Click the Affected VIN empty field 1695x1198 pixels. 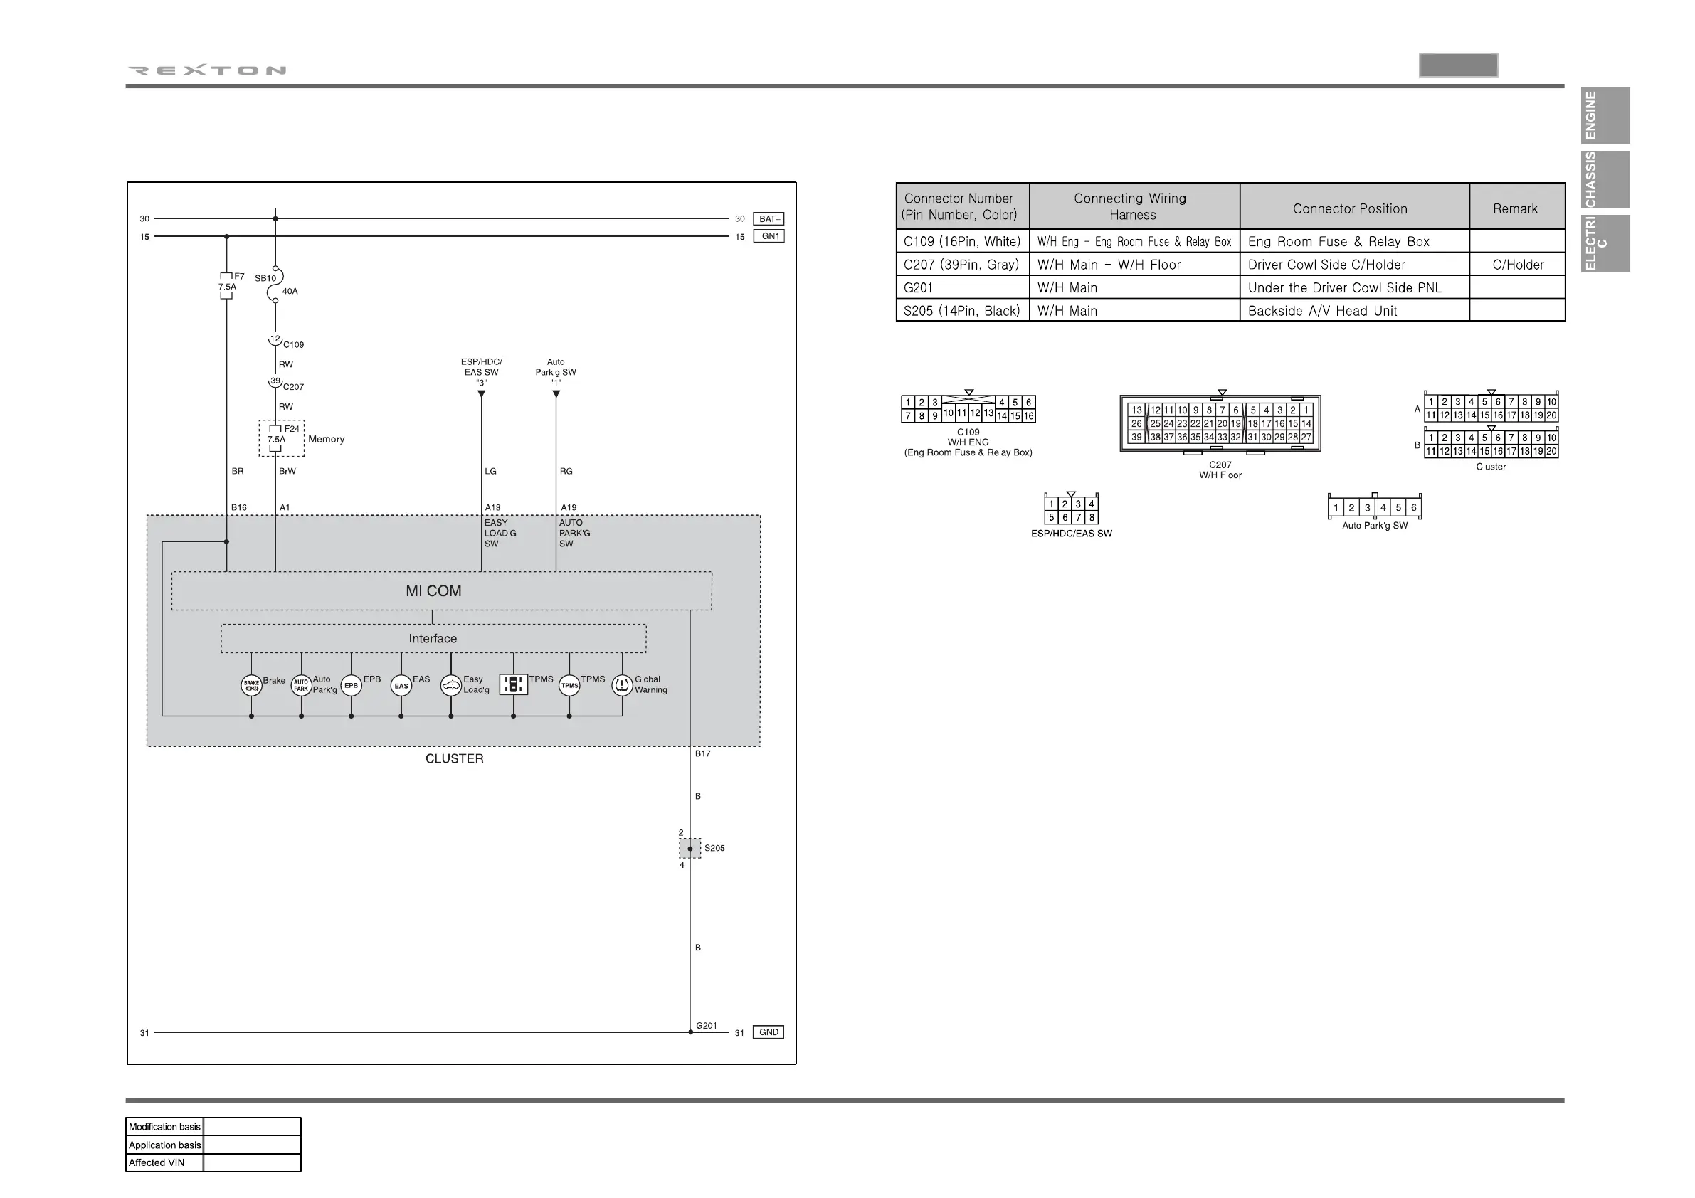pyautogui.click(x=252, y=1162)
